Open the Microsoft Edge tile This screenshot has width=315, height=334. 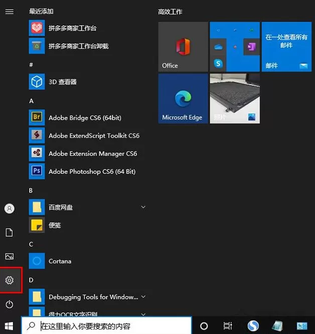pos(183,98)
